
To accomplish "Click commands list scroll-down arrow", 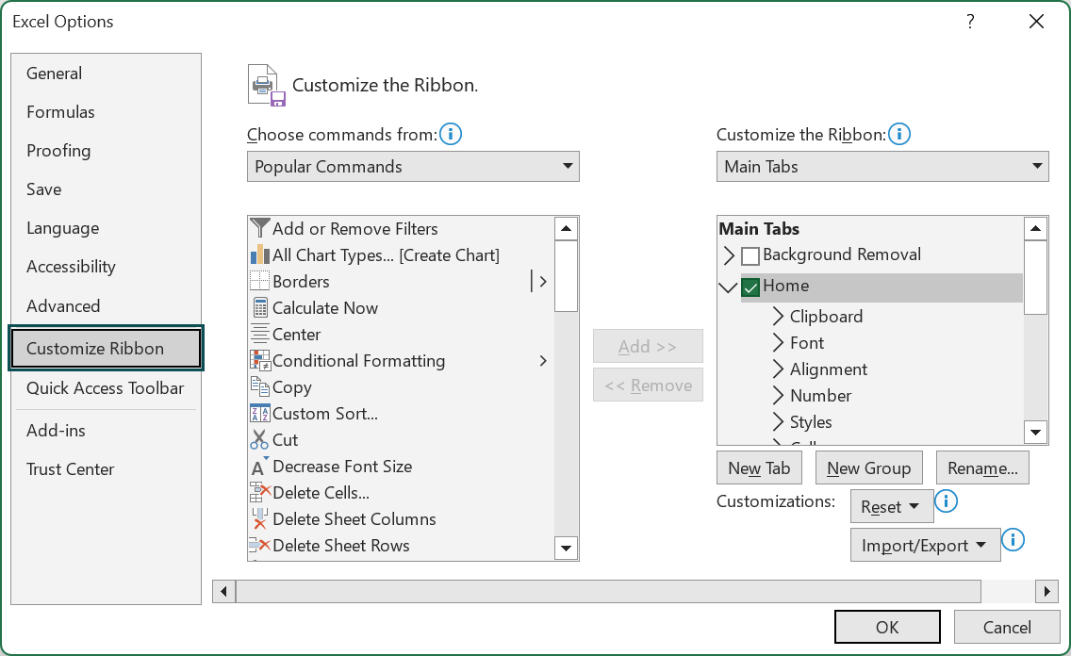I will pyautogui.click(x=567, y=548).
